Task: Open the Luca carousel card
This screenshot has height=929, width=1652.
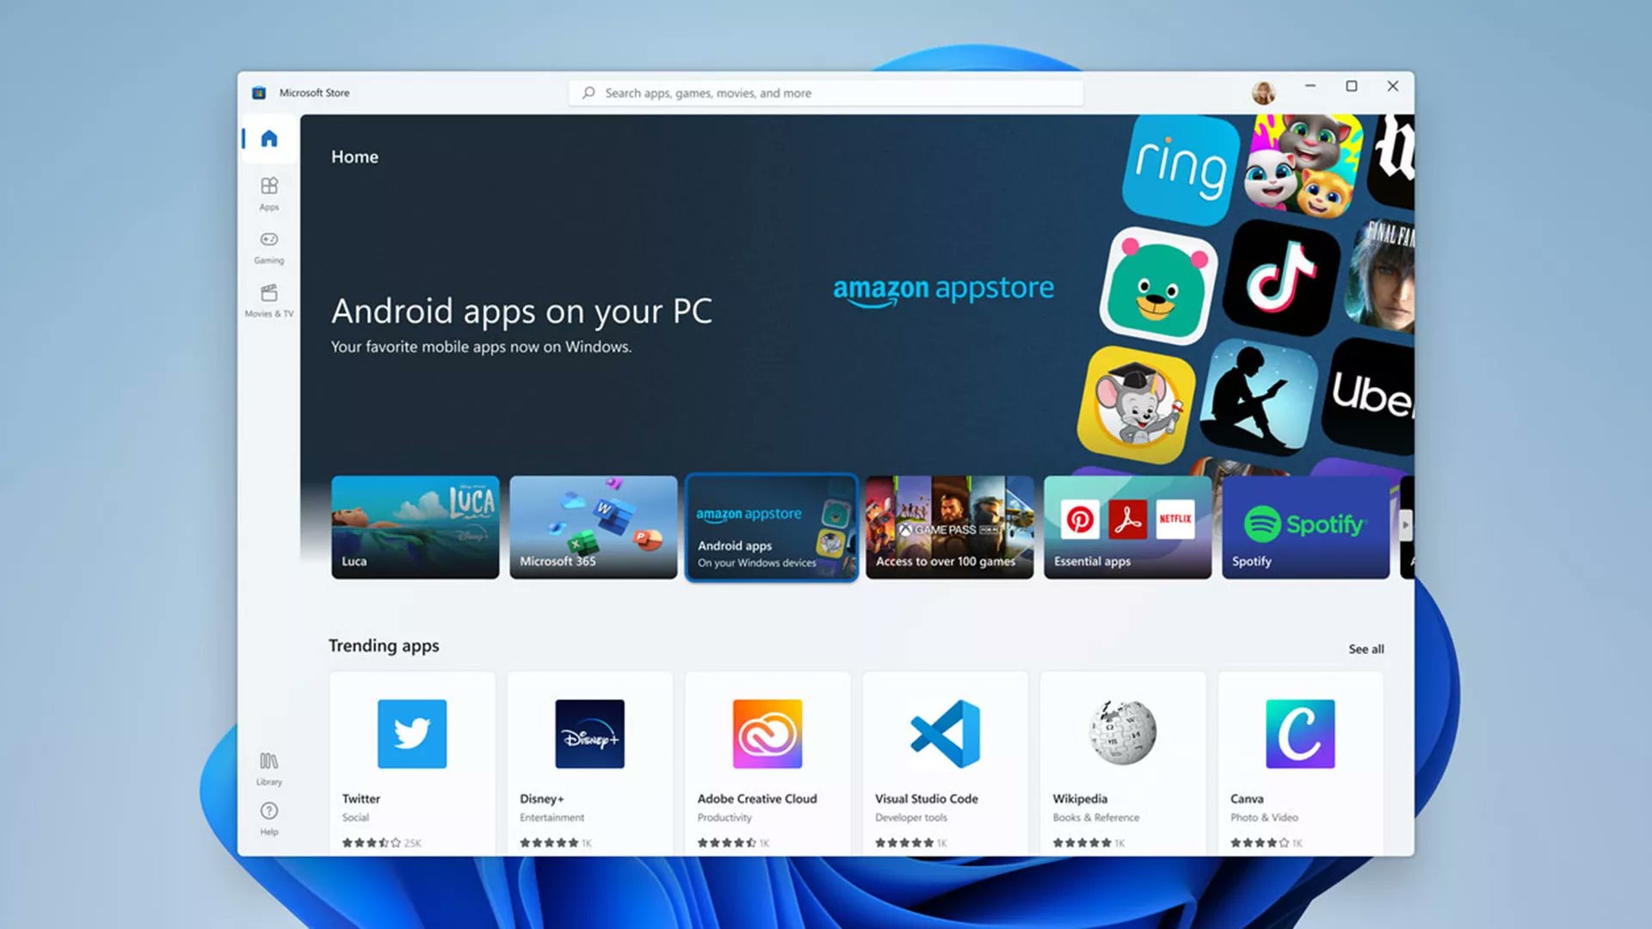Action: [415, 527]
